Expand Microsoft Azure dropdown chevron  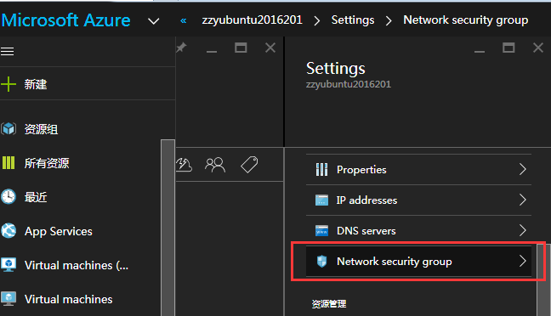click(x=154, y=21)
